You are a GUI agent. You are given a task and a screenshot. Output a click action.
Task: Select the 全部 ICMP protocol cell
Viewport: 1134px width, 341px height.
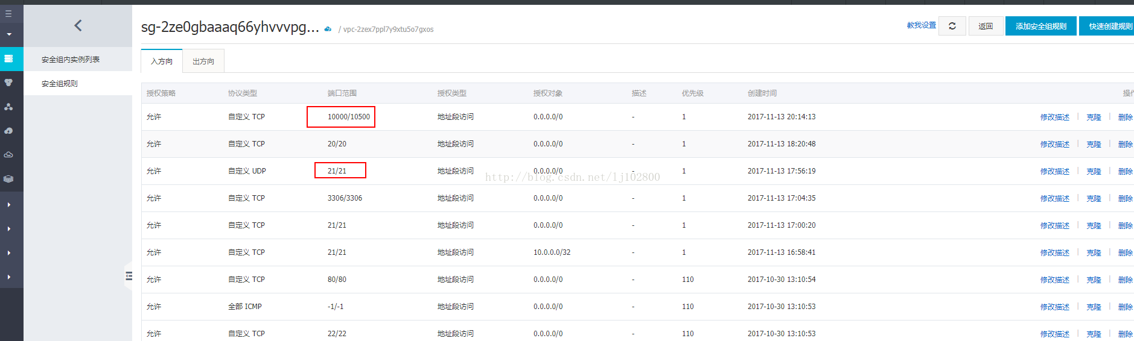pyautogui.click(x=245, y=307)
